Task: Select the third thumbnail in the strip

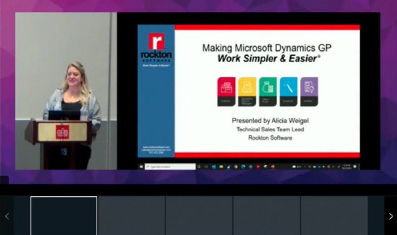Action: pos(199,216)
